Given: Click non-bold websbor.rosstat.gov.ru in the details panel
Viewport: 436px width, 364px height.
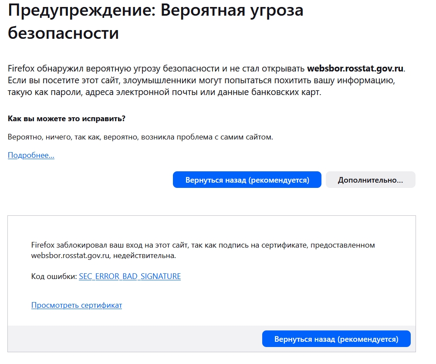Looking at the screenshot, I should [71, 255].
